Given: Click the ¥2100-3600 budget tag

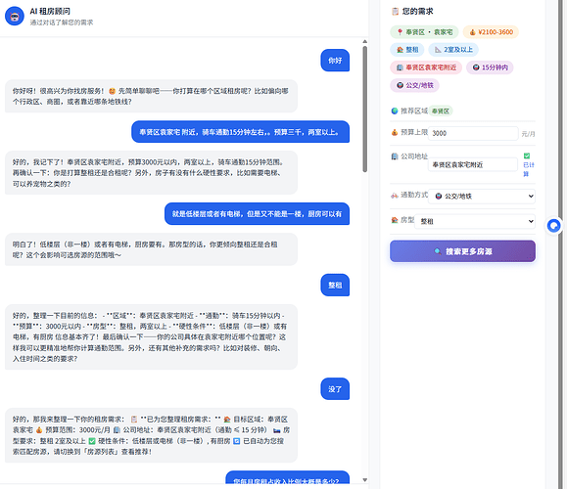Looking at the screenshot, I should [491, 32].
